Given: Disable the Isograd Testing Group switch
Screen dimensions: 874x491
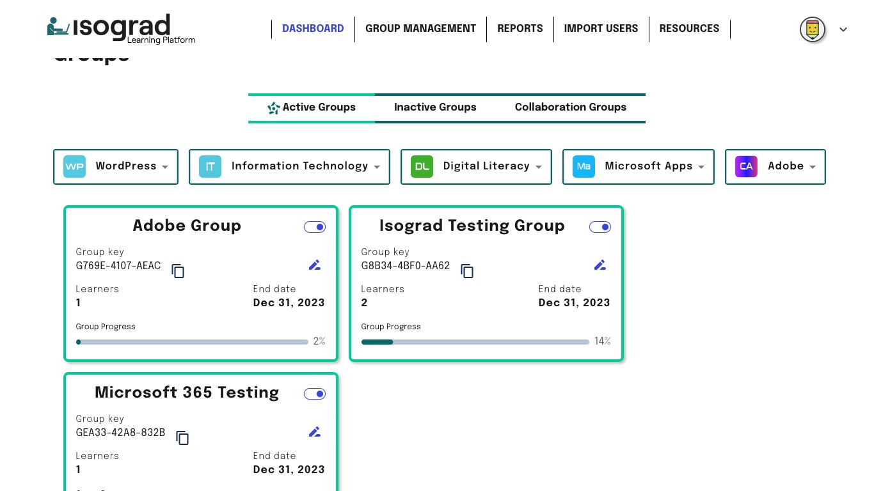Looking at the screenshot, I should 600,227.
